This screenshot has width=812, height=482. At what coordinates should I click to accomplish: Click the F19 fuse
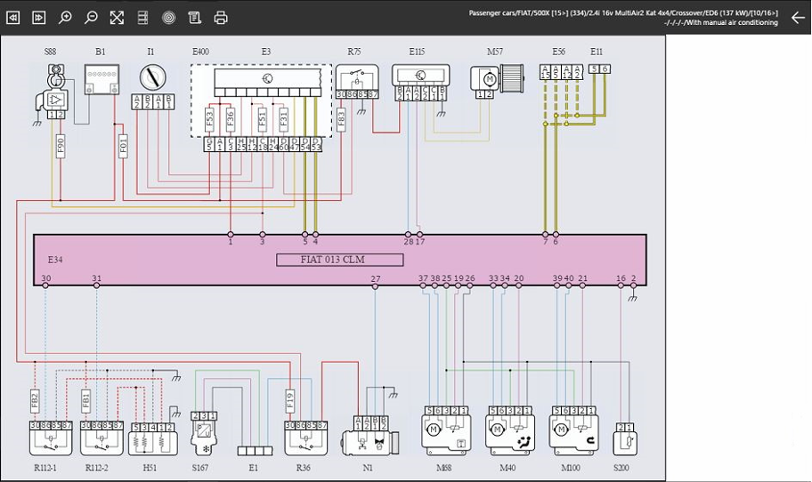coord(290,401)
